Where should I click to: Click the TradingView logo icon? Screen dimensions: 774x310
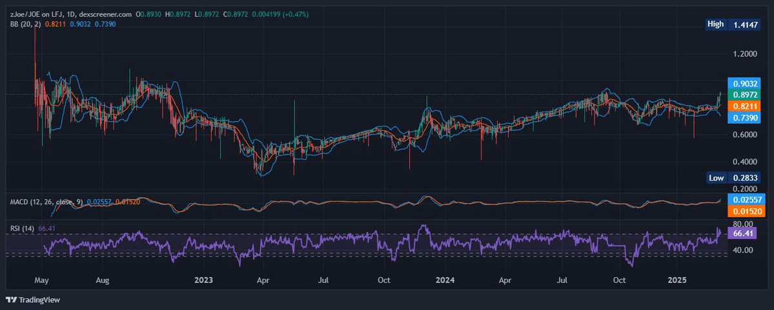[x=10, y=300]
